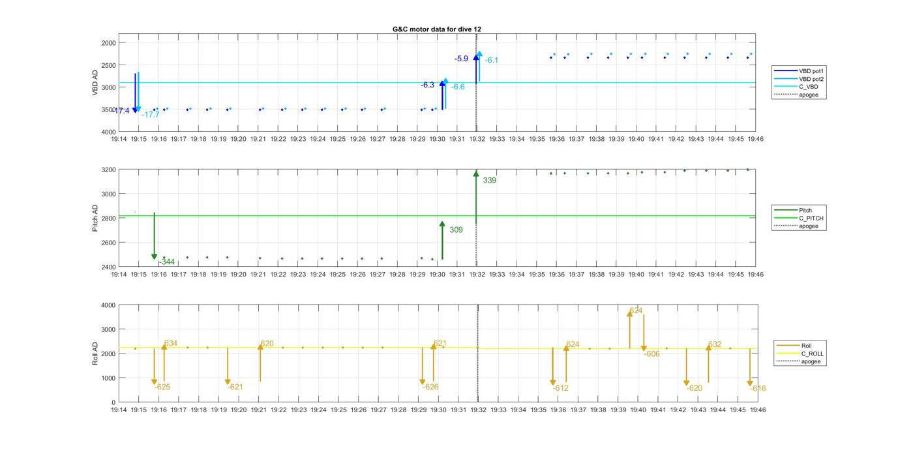Click the '3500' tick on the VBD axis

(108, 110)
